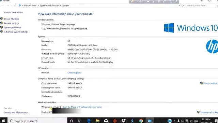Launch Google Chrome from taskbar
218x123 pixels.
[x=141, y=121]
